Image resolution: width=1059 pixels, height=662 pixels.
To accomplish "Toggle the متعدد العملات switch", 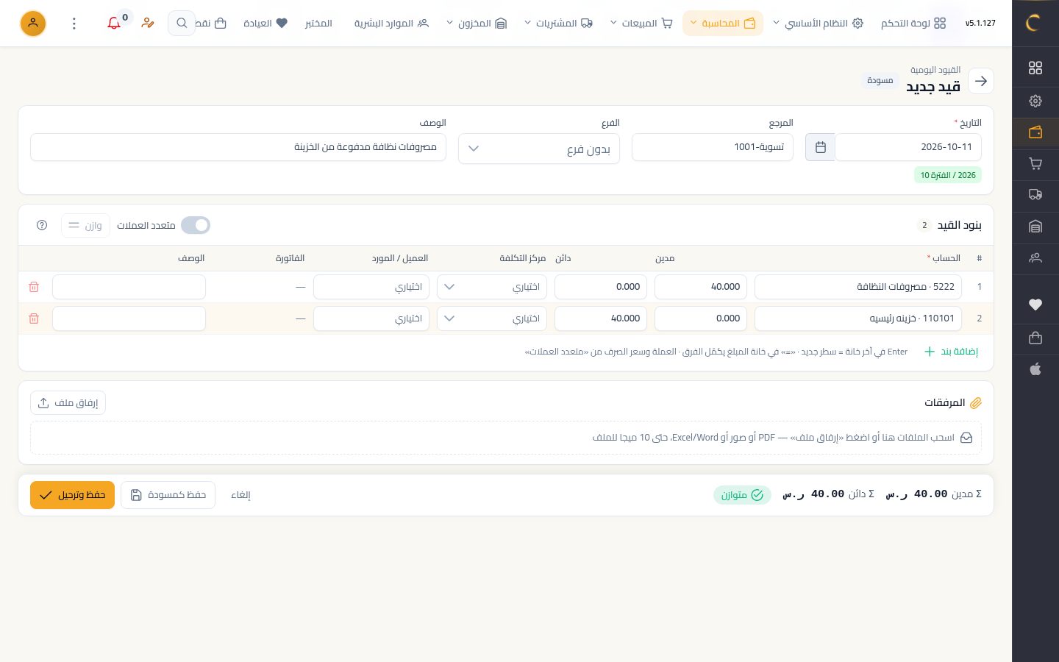I will [196, 225].
